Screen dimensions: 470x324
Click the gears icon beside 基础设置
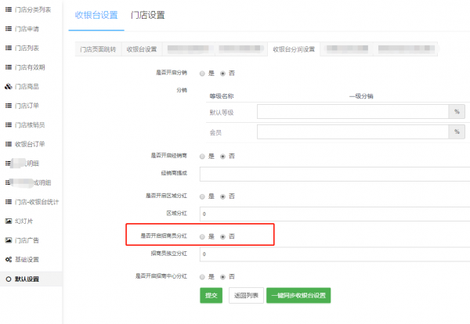pos(9,259)
